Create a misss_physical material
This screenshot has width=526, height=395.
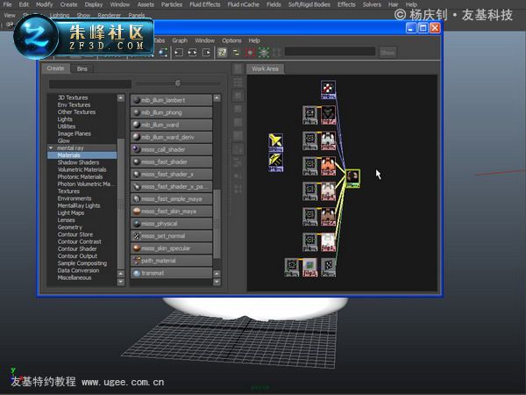point(172,224)
